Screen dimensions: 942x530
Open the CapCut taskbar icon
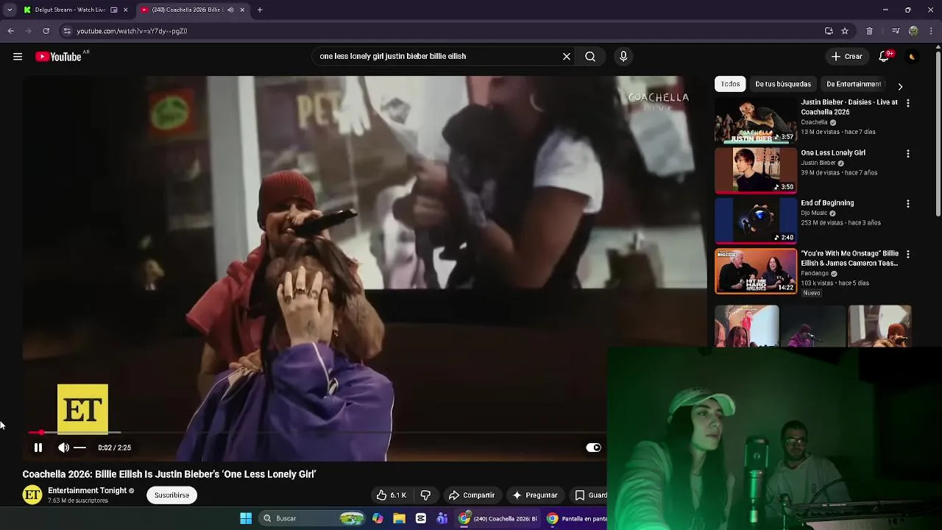[420, 518]
